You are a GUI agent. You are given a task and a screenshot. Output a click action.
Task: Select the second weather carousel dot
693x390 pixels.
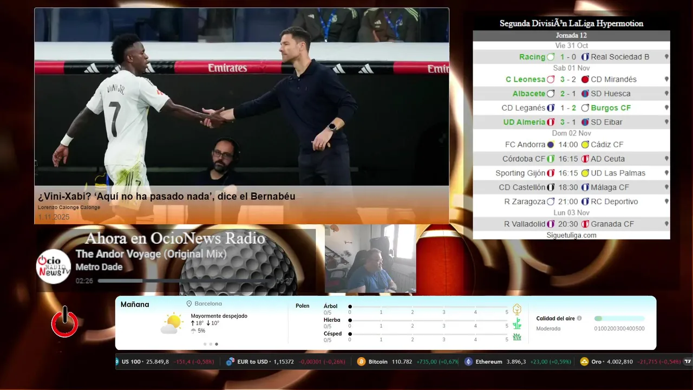click(x=211, y=344)
